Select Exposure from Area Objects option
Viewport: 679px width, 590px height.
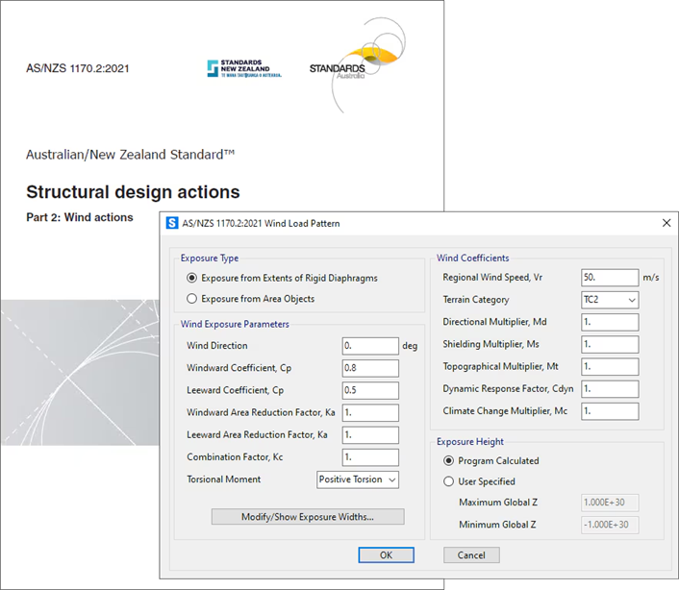(x=192, y=299)
